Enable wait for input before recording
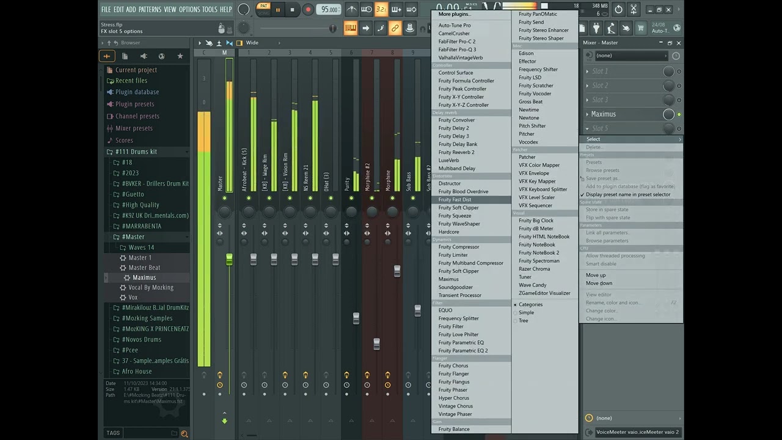Viewport: 782px width, 440px height. (x=367, y=10)
